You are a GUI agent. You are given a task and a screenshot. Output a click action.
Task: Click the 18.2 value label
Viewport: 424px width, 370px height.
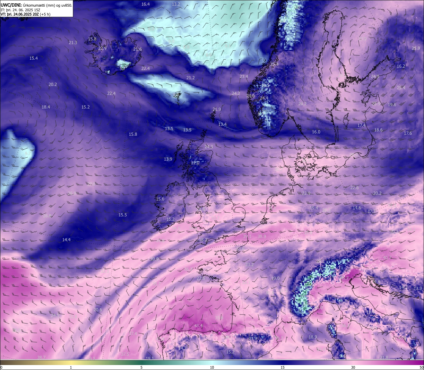[203, 240]
